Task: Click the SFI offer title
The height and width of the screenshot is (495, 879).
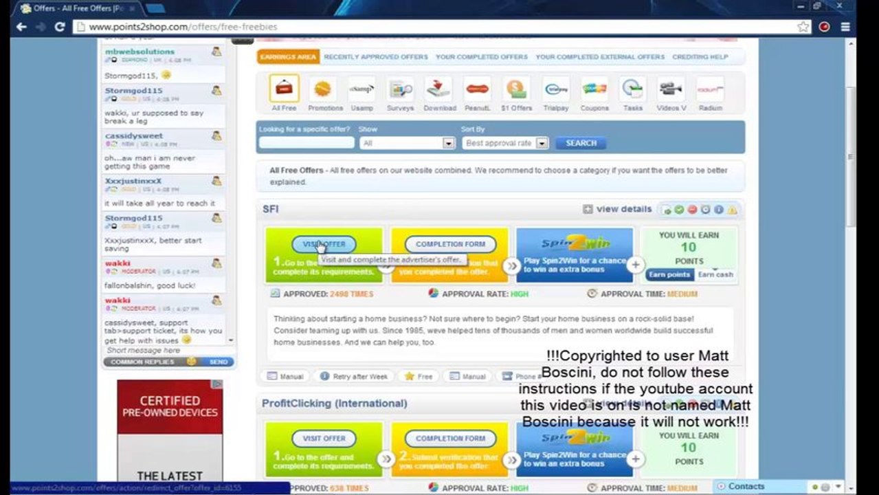Action: click(270, 209)
